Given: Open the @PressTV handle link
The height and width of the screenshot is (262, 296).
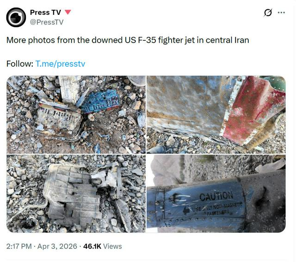Looking at the screenshot, I should [x=47, y=22].
